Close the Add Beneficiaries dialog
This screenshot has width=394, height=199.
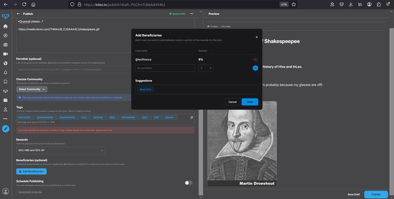click(257, 37)
